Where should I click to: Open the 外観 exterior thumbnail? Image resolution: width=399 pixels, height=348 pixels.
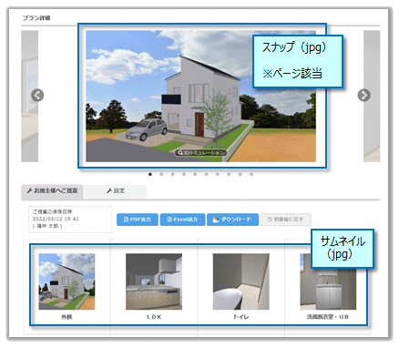tap(66, 281)
